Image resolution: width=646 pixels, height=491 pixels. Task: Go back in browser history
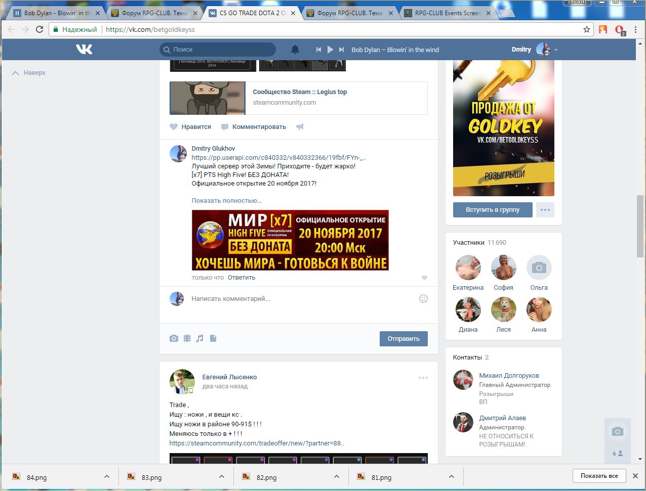pos(11,29)
